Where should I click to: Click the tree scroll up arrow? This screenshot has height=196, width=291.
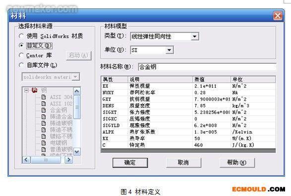point(77,91)
